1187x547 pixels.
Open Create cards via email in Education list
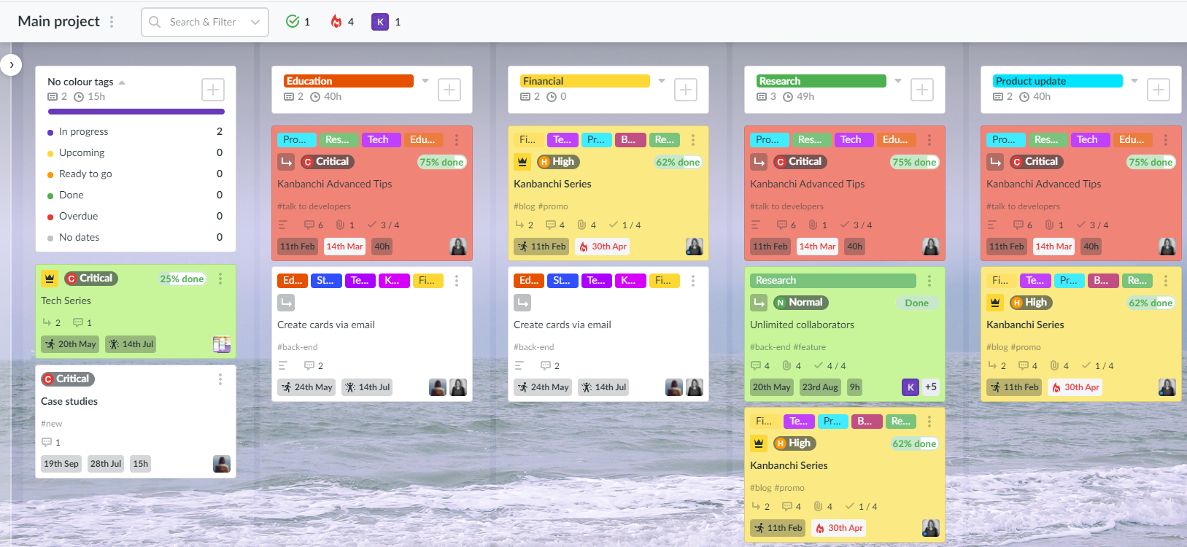pos(326,325)
